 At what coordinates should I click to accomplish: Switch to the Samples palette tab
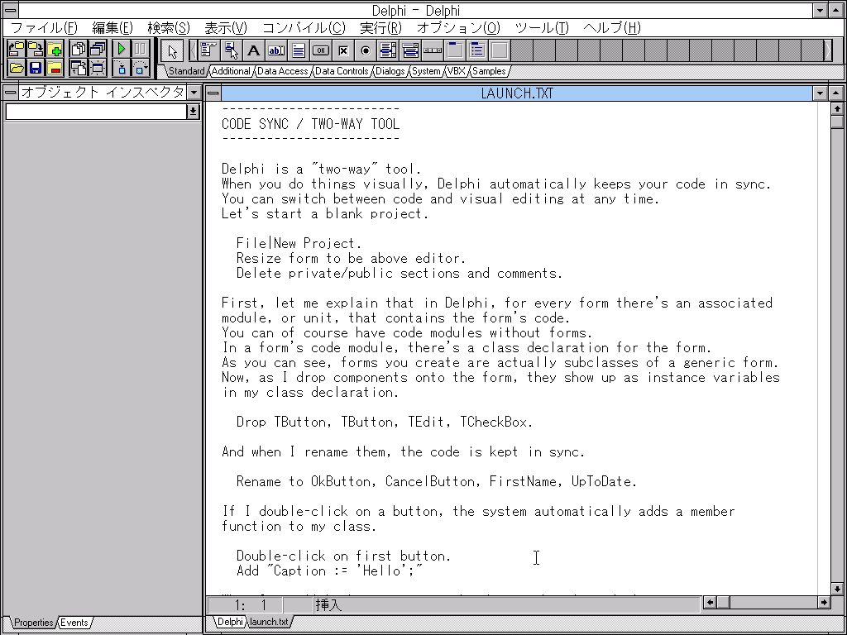pyautogui.click(x=489, y=71)
